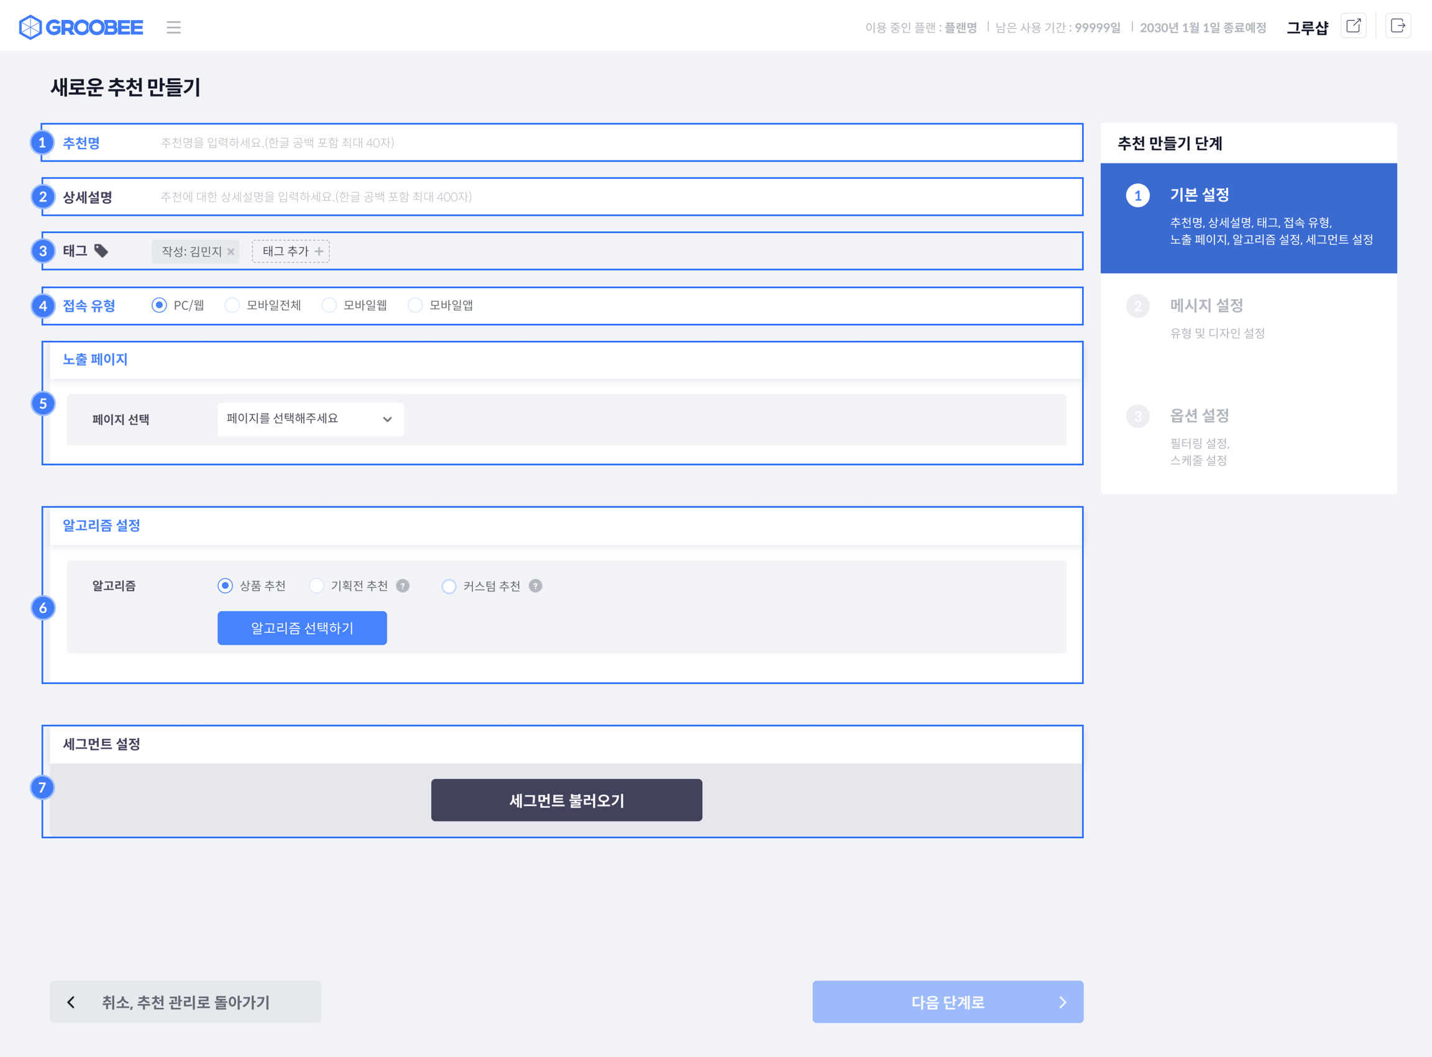Select the 기획전 추천 radio option
Image resolution: width=1432 pixels, height=1057 pixels.
pyautogui.click(x=316, y=586)
